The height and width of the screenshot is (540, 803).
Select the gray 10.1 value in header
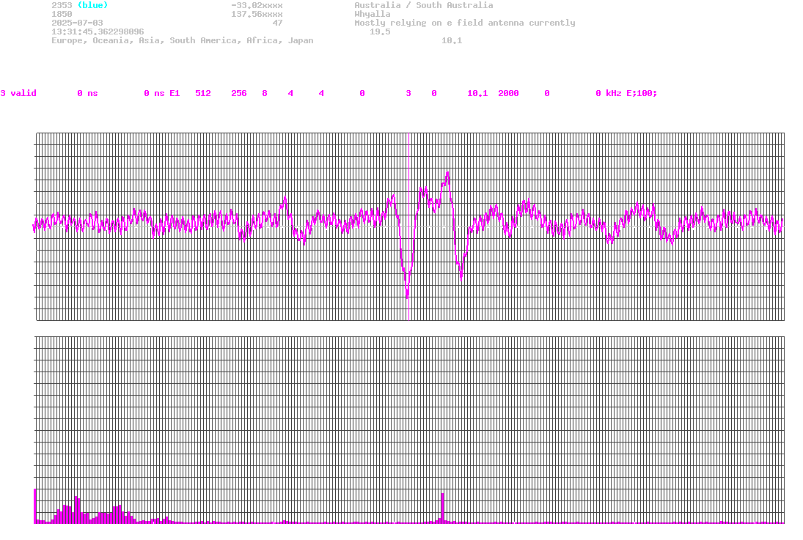[x=452, y=40]
